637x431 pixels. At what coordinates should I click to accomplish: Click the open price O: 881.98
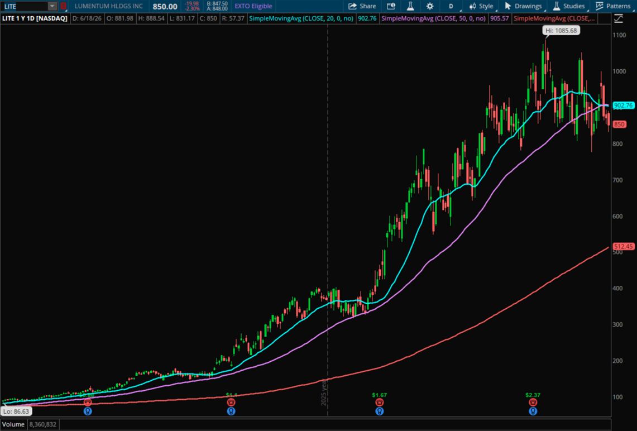(119, 18)
